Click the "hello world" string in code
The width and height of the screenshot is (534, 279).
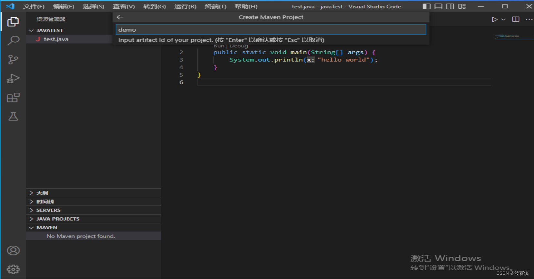[x=344, y=60]
